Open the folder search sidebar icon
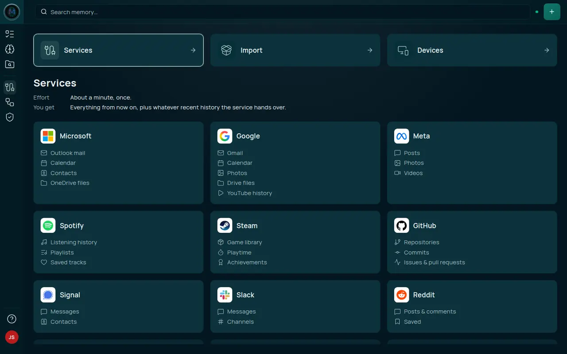Screen dimensions: 567x354 click(10, 65)
